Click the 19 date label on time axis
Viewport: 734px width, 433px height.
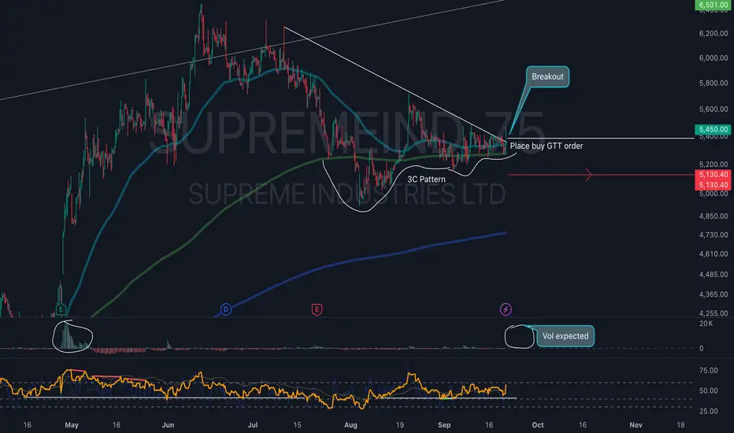pos(400,425)
